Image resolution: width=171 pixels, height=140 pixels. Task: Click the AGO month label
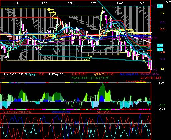pos(44,3)
